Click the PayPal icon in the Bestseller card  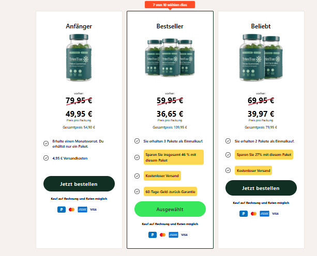pyautogui.click(x=153, y=235)
